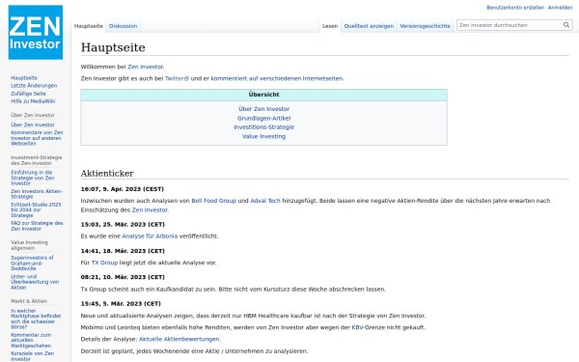
Task: Open Superinvestors of Graham-and-Doddsville link
Action: (32, 263)
